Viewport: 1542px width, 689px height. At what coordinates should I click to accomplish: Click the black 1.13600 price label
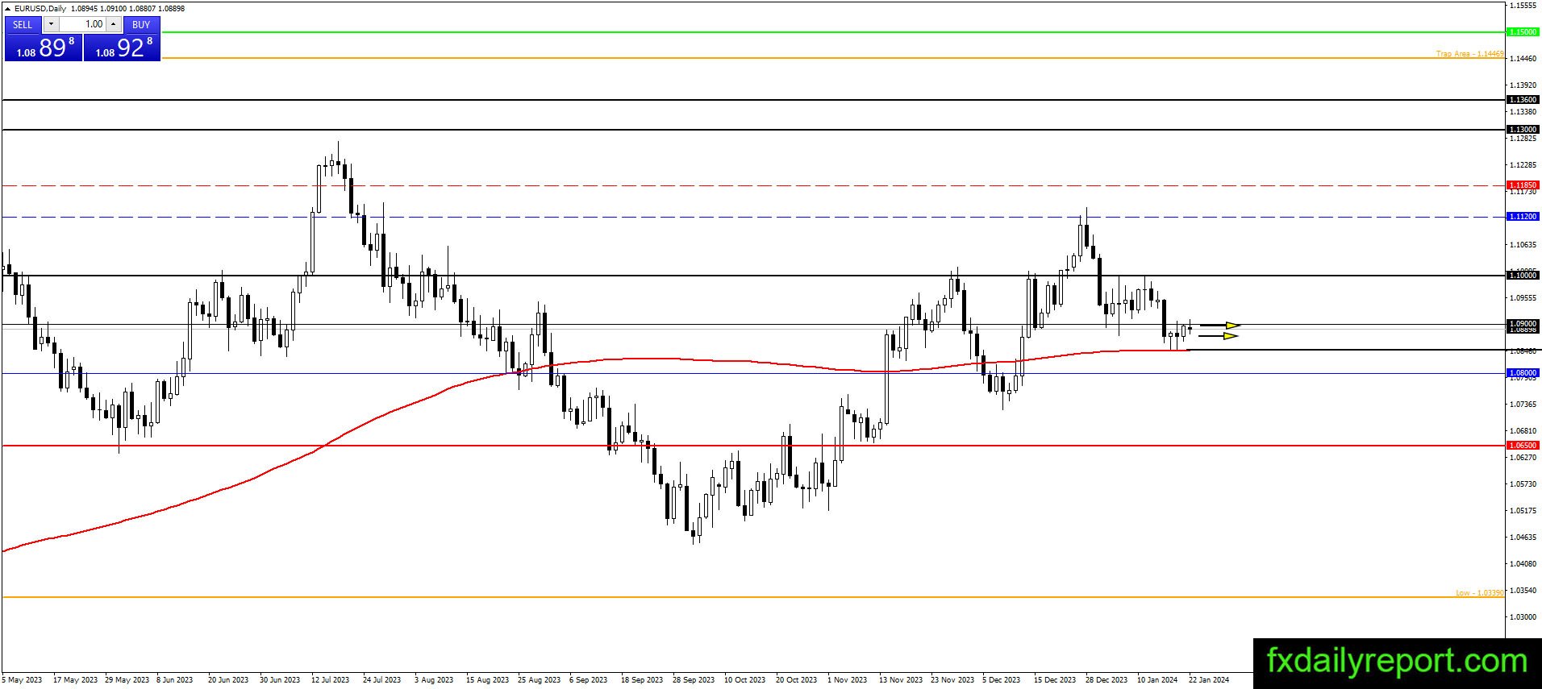point(1523,100)
